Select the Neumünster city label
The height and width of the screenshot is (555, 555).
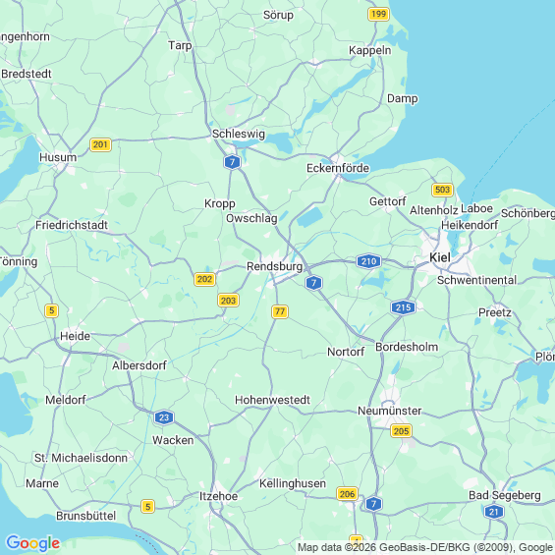point(389,411)
